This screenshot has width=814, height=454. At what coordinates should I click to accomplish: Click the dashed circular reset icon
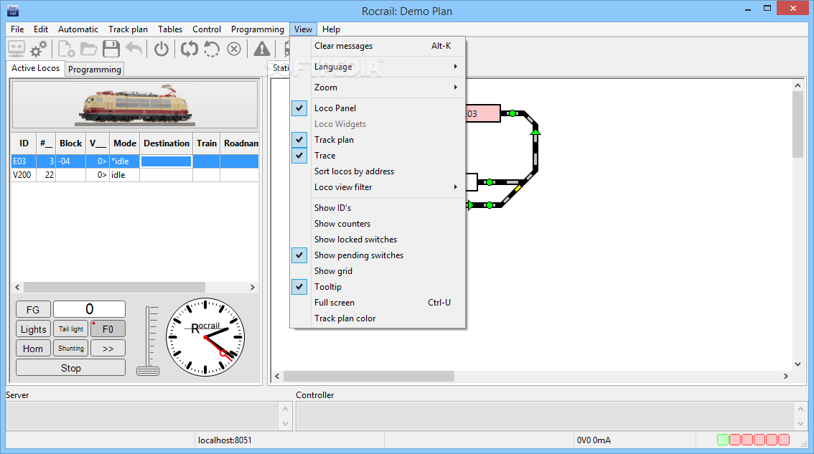click(x=212, y=49)
